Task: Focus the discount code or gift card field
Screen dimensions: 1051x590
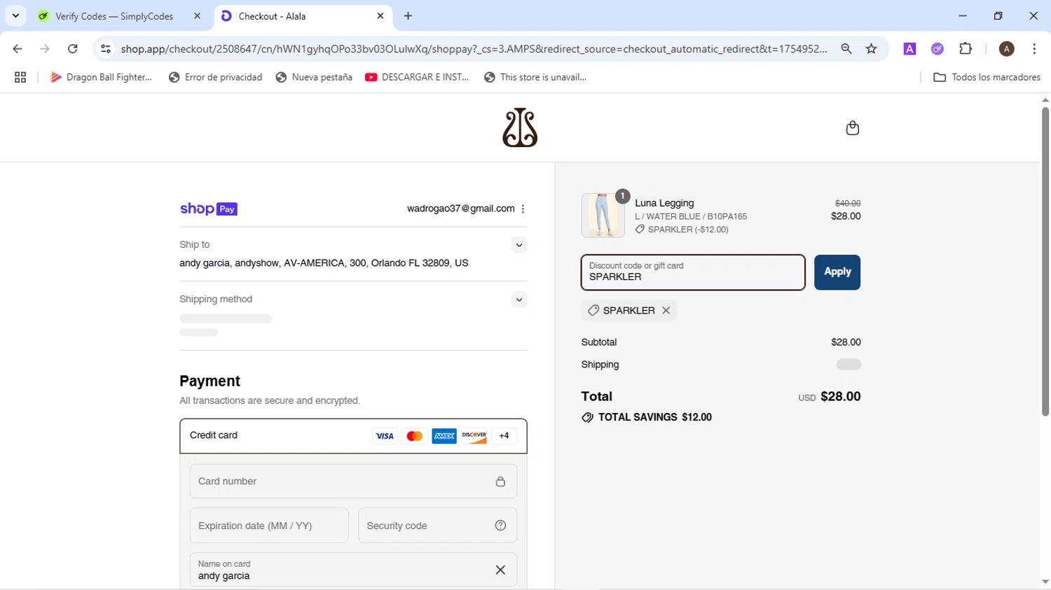Action: (x=693, y=272)
